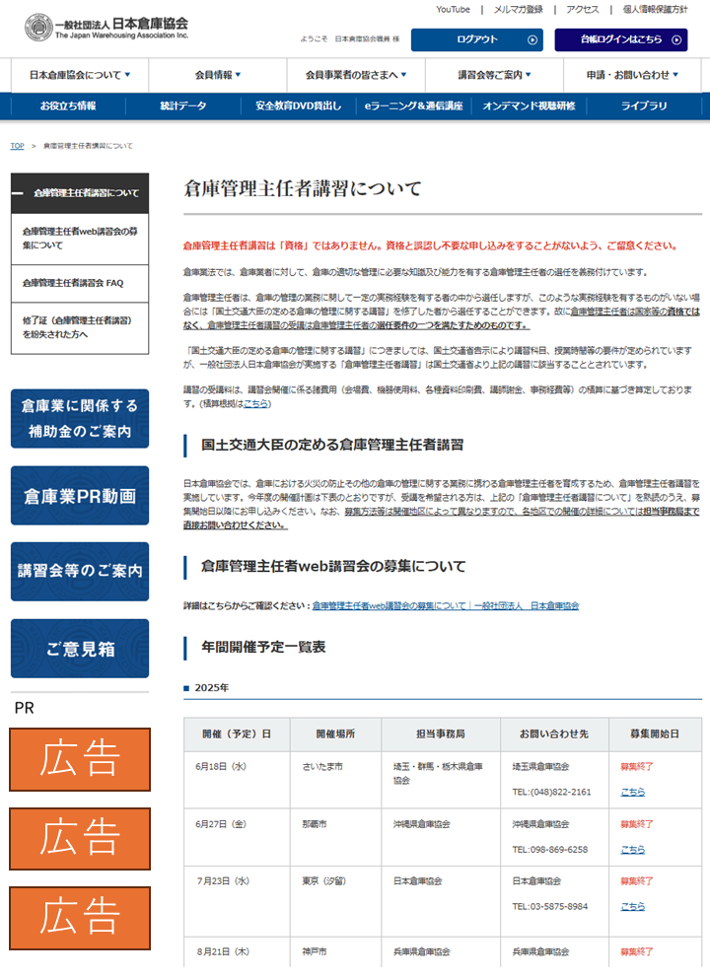Open the YouTube link in header
Screen dimensions: 710x977
tap(453, 9)
